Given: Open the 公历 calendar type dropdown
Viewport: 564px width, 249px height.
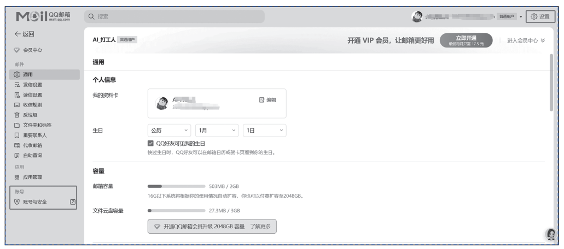Looking at the screenshot, I should tap(169, 131).
